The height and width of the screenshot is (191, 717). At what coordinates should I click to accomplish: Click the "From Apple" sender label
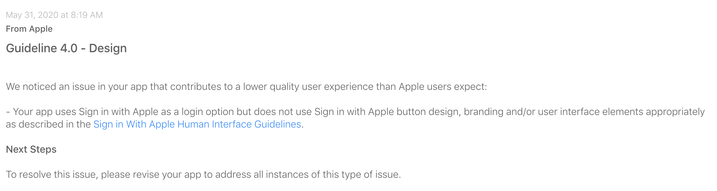[29, 29]
